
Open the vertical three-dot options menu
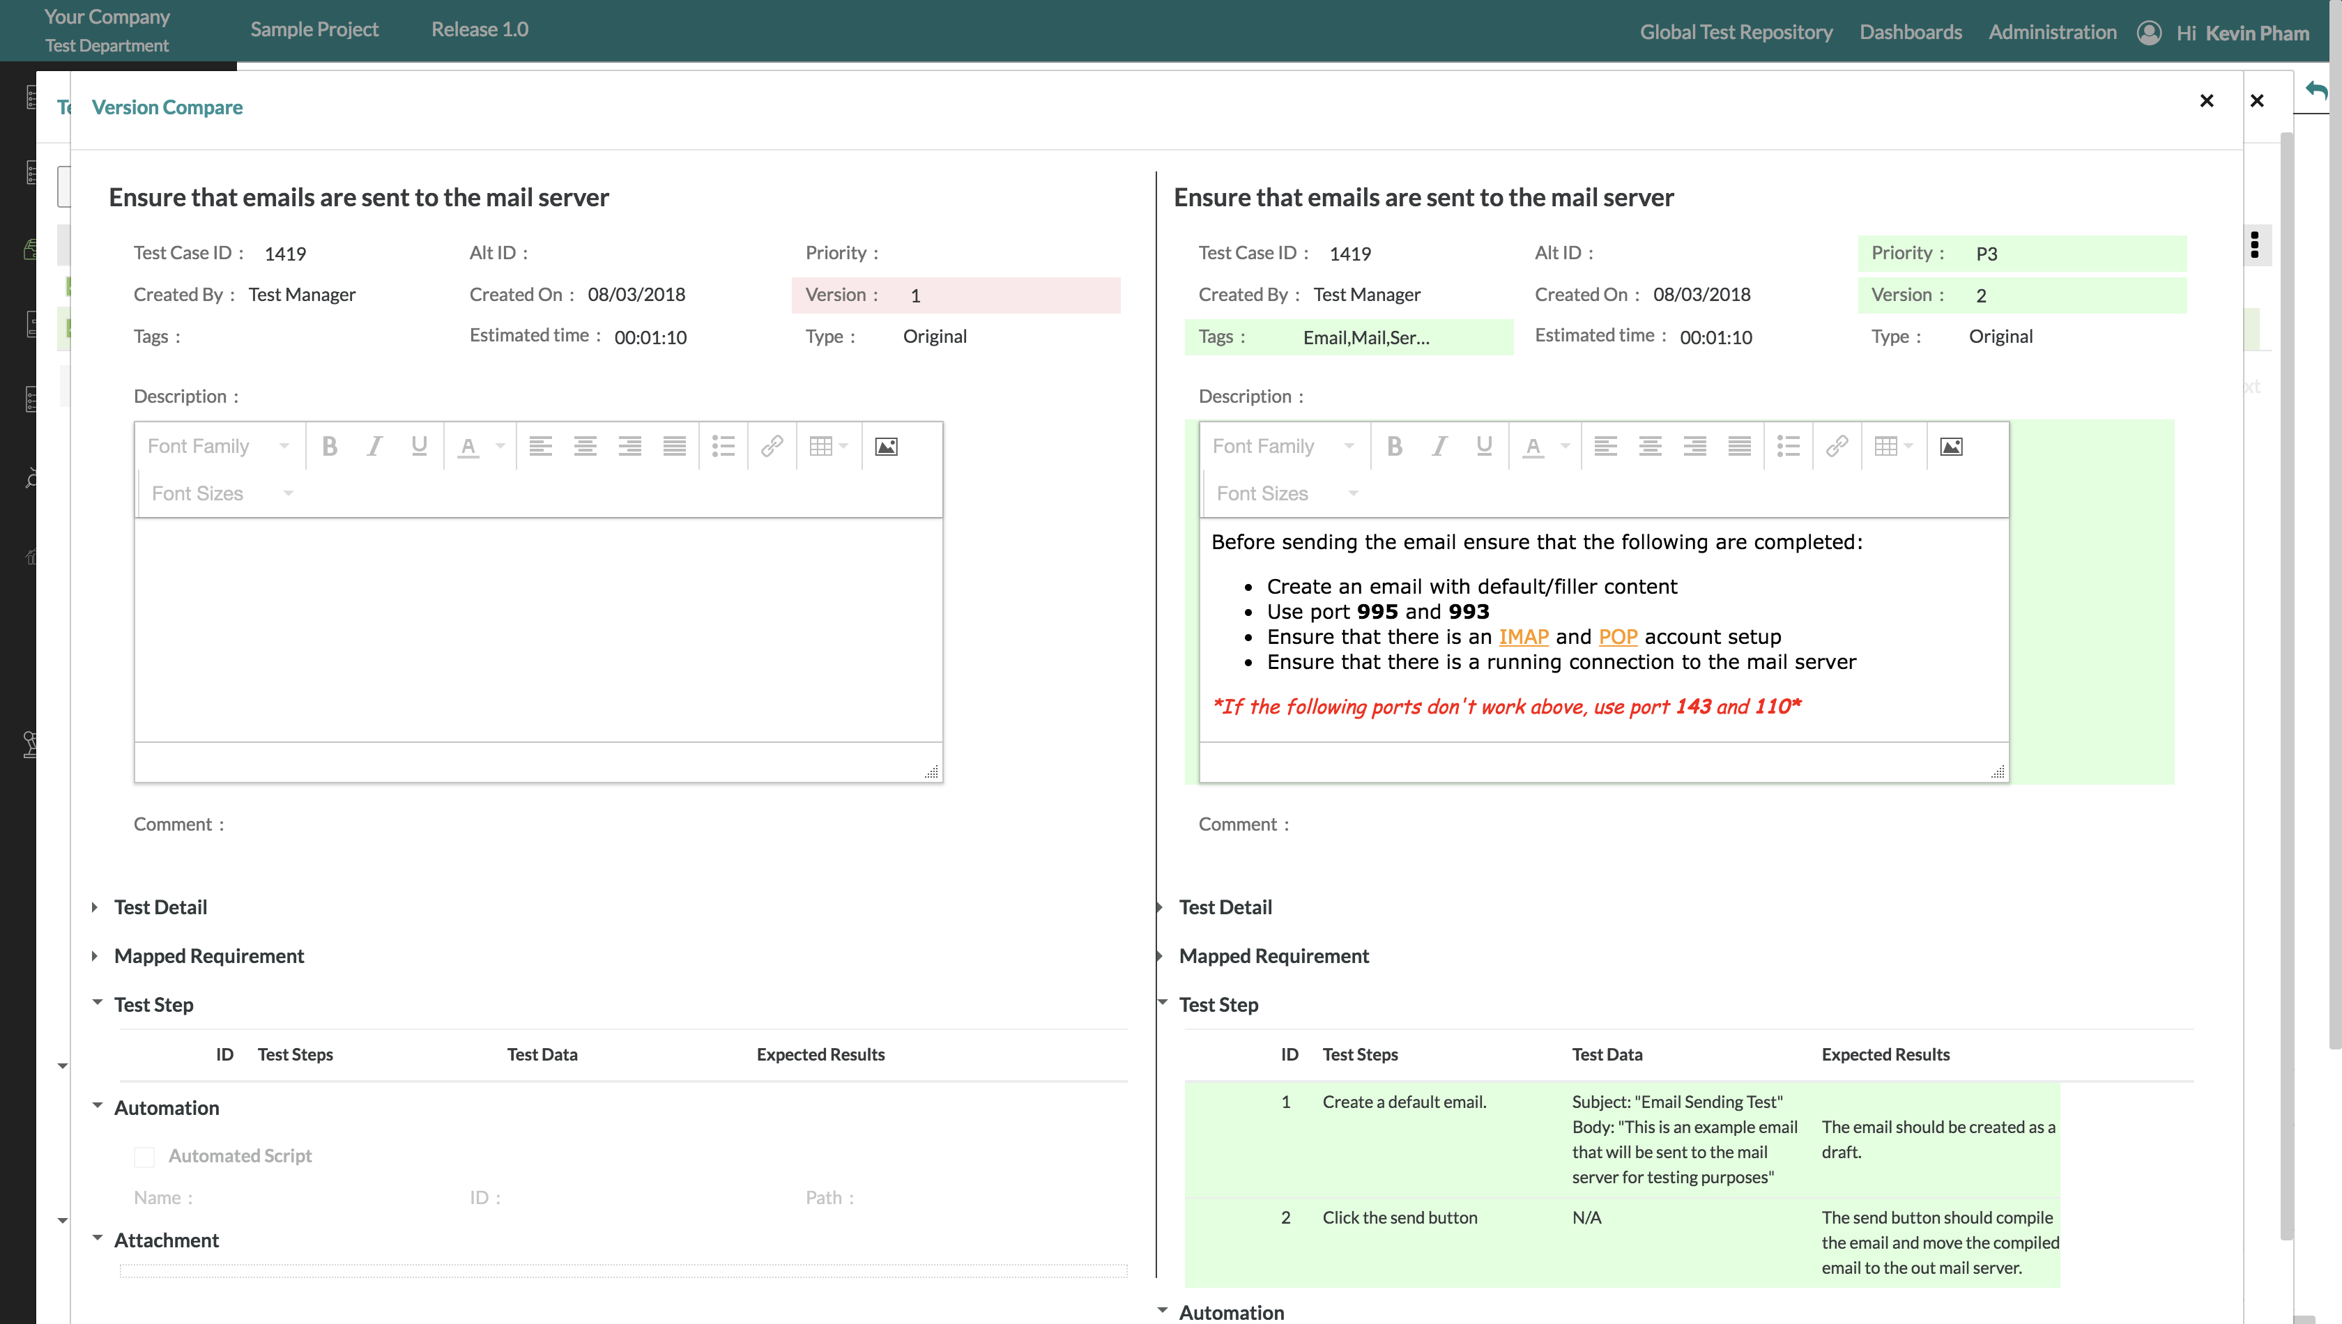(2255, 245)
